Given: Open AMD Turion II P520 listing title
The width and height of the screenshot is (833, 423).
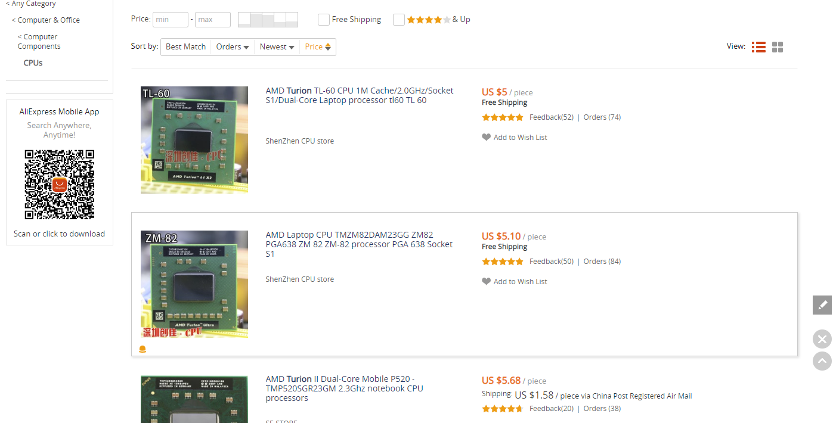Looking at the screenshot, I should [345, 388].
